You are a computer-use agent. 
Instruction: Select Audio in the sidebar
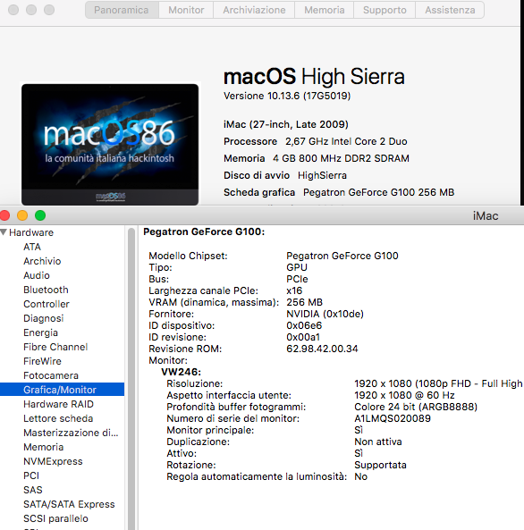tap(37, 275)
